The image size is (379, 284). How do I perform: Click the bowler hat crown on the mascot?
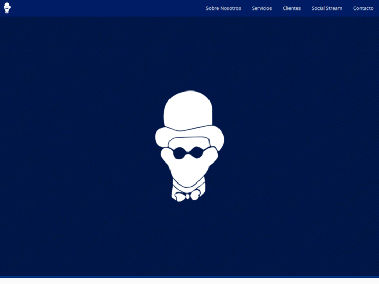[188, 109]
